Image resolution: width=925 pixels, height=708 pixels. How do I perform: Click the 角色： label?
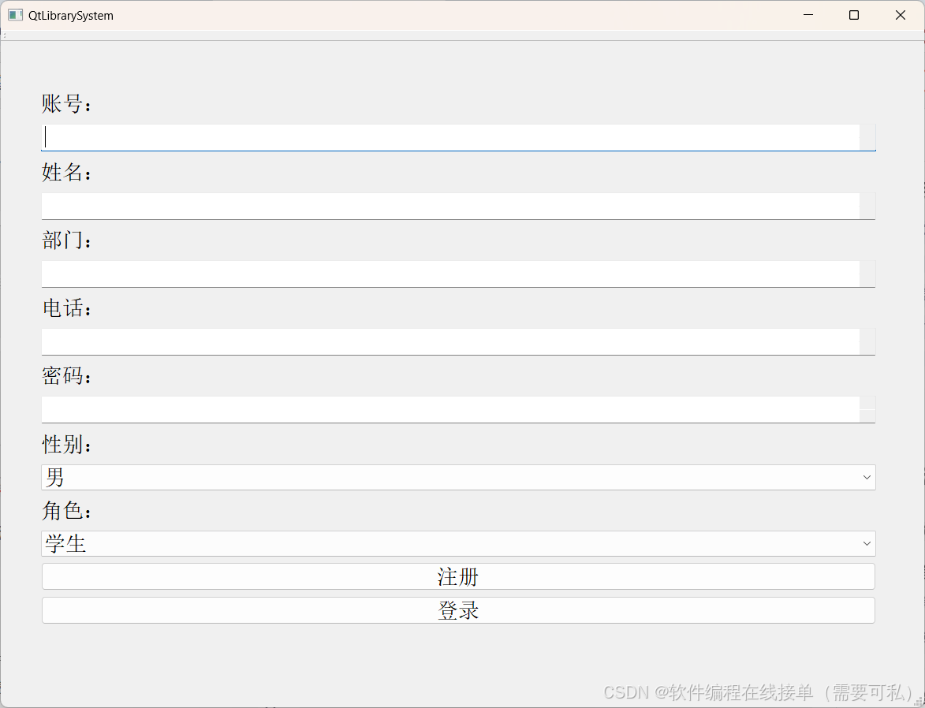(67, 511)
